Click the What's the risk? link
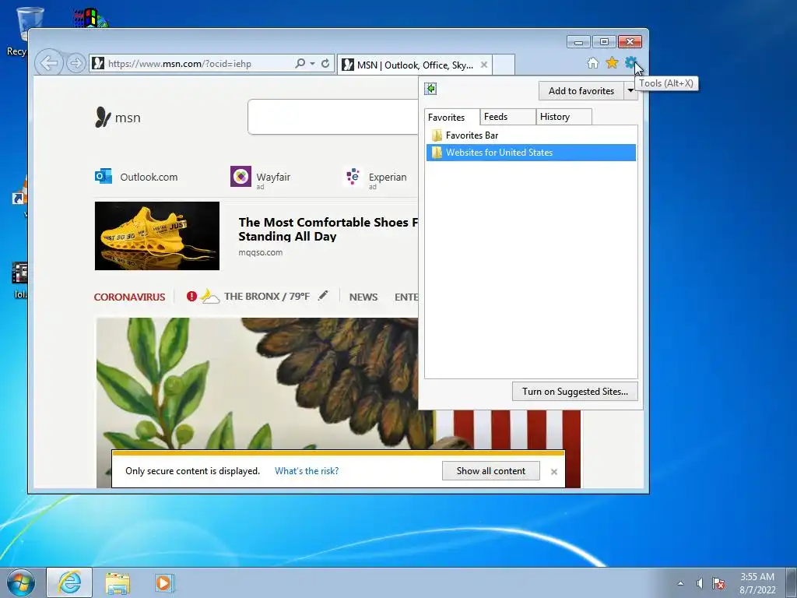 (x=307, y=471)
